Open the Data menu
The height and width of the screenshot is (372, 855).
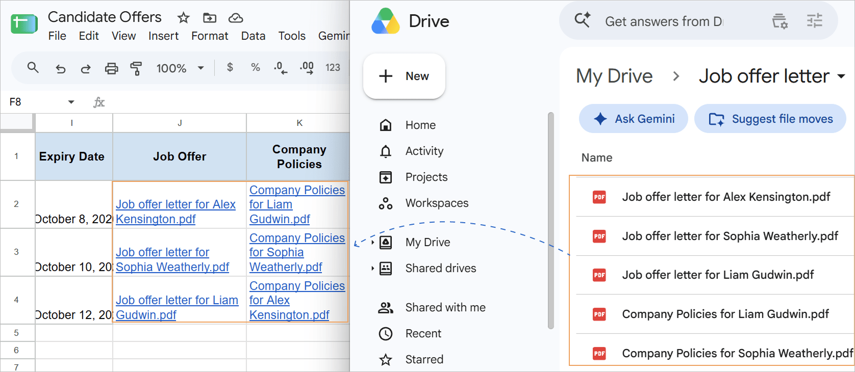tap(253, 36)
